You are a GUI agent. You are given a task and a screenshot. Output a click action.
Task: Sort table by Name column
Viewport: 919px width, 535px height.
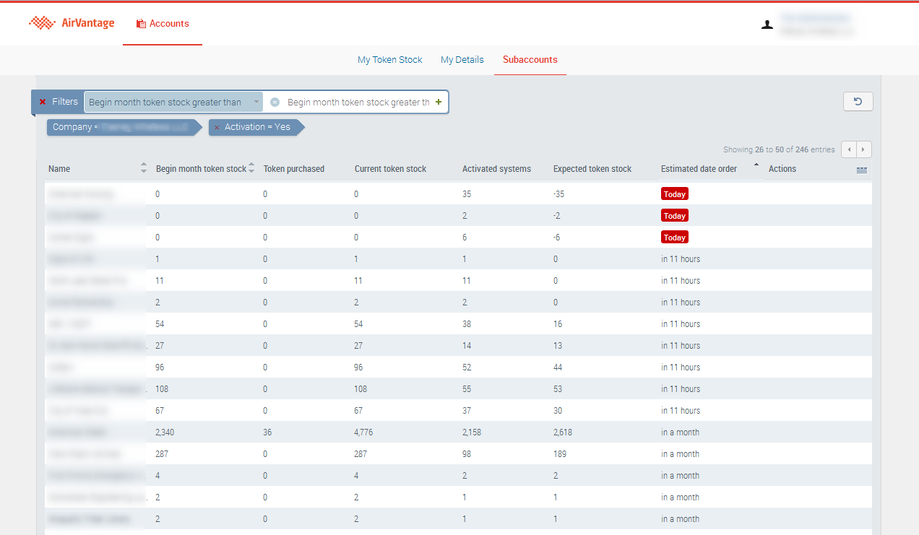[x=59, y=169]
